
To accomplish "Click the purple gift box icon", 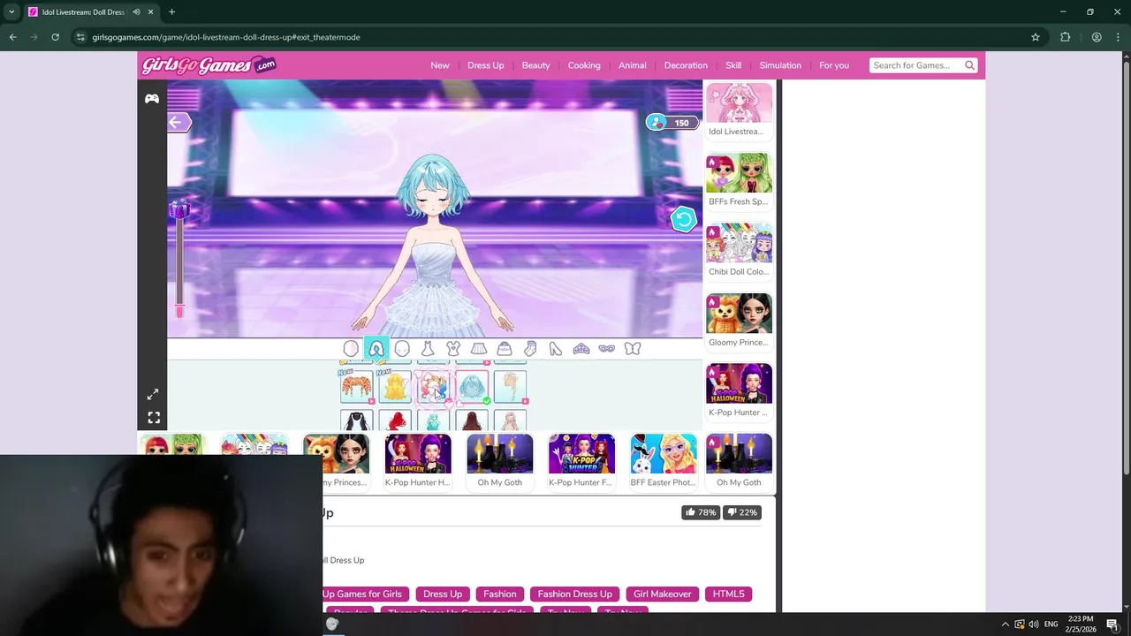I will [179, 208].
